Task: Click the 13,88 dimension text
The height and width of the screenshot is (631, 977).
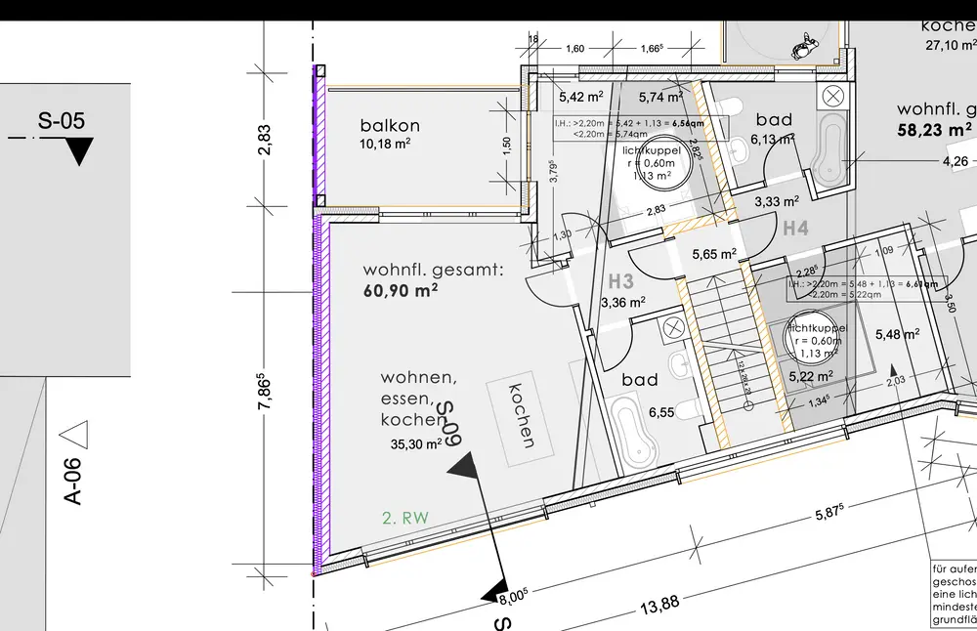Action: pos(659,604)
